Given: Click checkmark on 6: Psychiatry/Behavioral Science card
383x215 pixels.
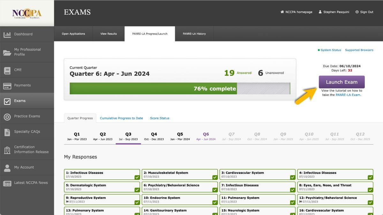Looking at the screenshot, I should pos(215,190).
